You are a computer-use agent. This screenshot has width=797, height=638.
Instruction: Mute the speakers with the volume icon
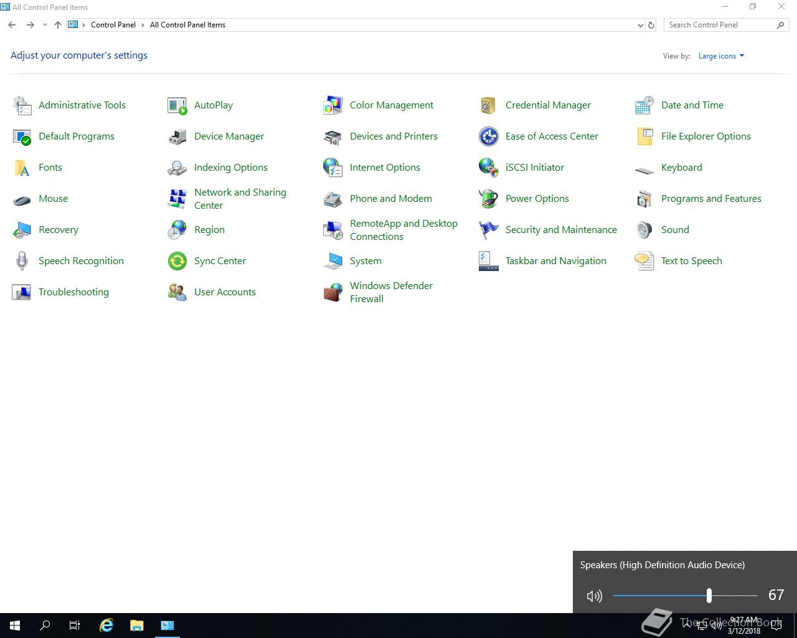(595, 596)
